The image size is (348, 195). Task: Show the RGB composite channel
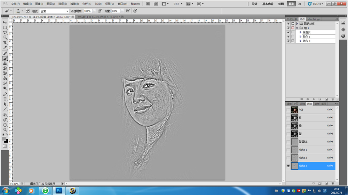tap(288, 110)
